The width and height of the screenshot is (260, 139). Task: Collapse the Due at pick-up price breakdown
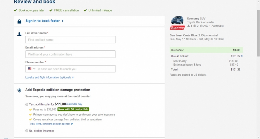[x=241, y=56]
